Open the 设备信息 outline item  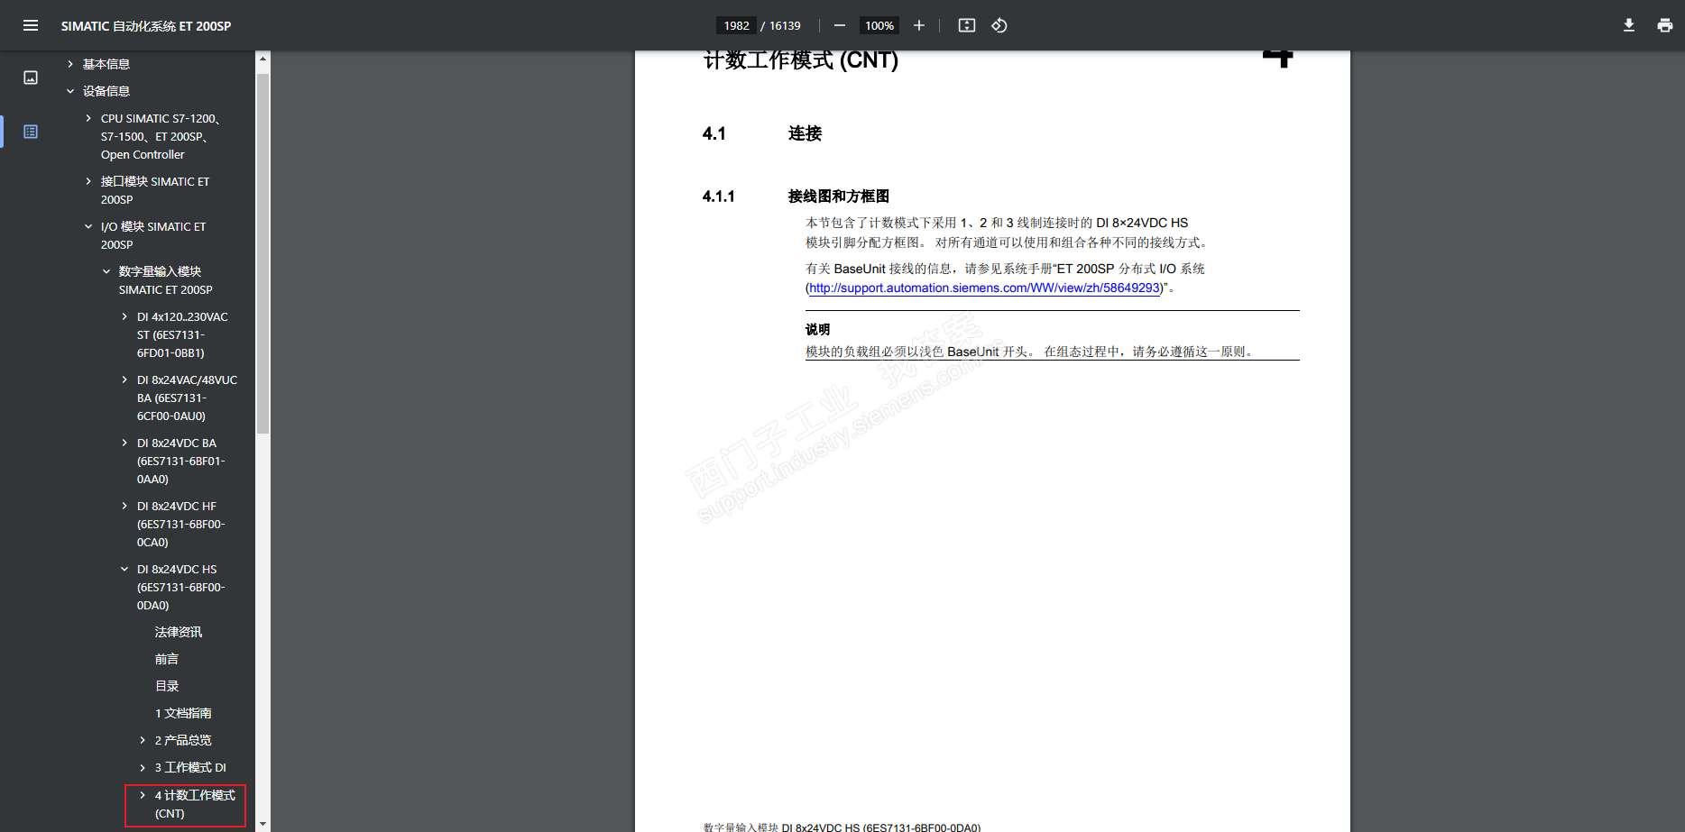coord(106,91)
